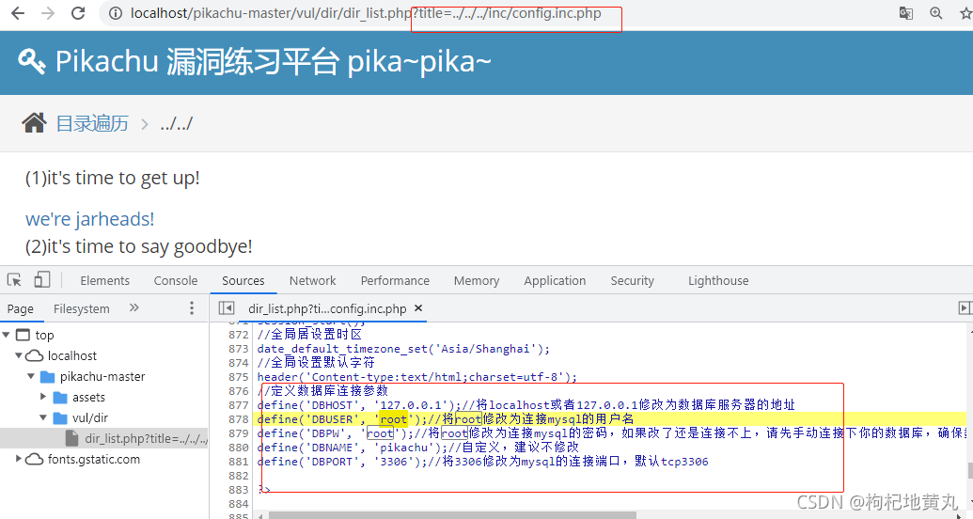
Task: Click the 目录遍历 breadcrumb link
Action: (92, 123)
